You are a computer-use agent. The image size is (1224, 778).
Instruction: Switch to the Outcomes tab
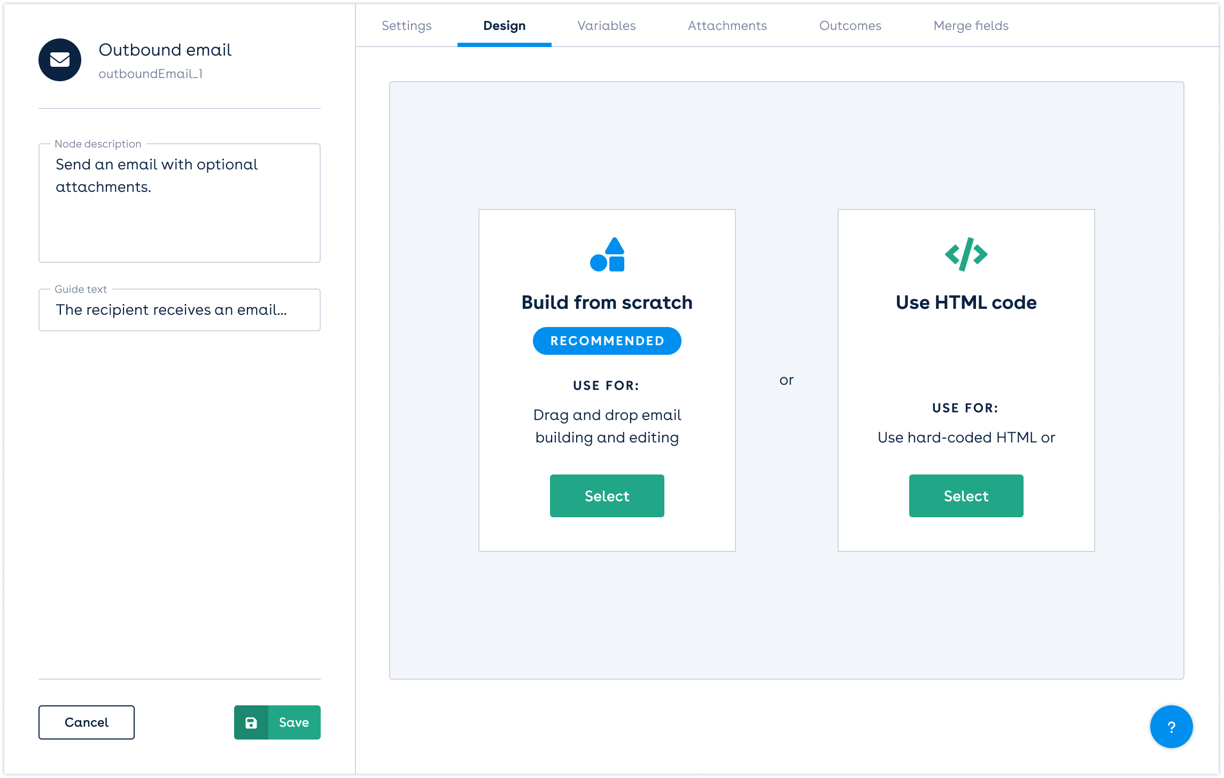850,26
